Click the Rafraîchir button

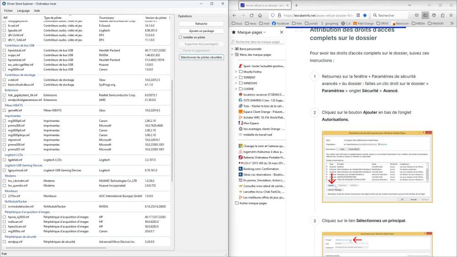point(201,23)
